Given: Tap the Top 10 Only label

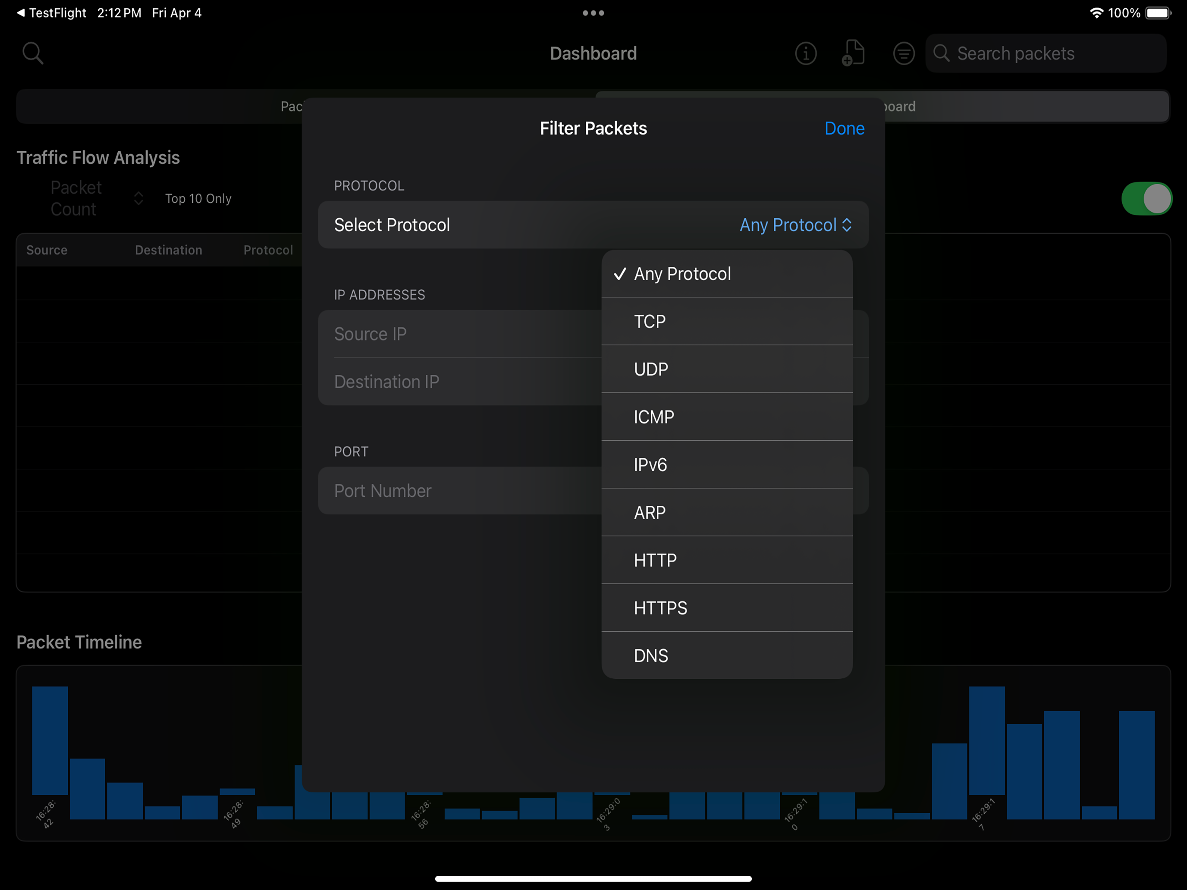Looking at the screenshot, I should coord(198,198).
